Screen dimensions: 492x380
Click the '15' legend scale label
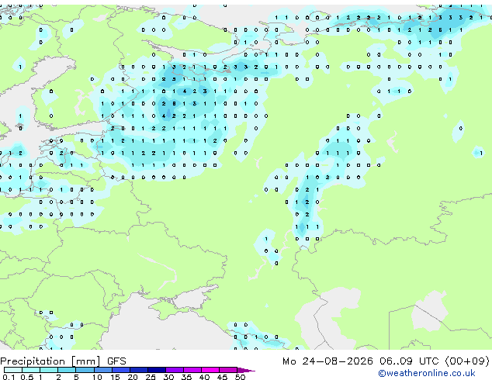(x=115, y=377)
